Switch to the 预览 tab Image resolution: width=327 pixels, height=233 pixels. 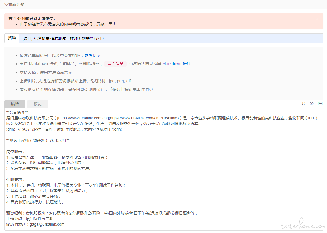37,104
